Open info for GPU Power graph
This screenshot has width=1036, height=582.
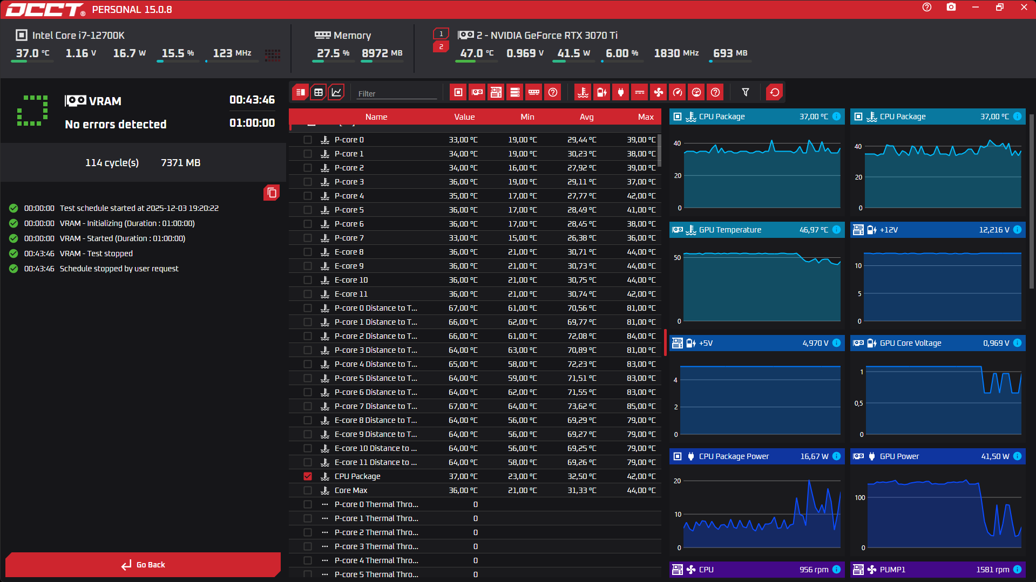[x=1017, y=456]
